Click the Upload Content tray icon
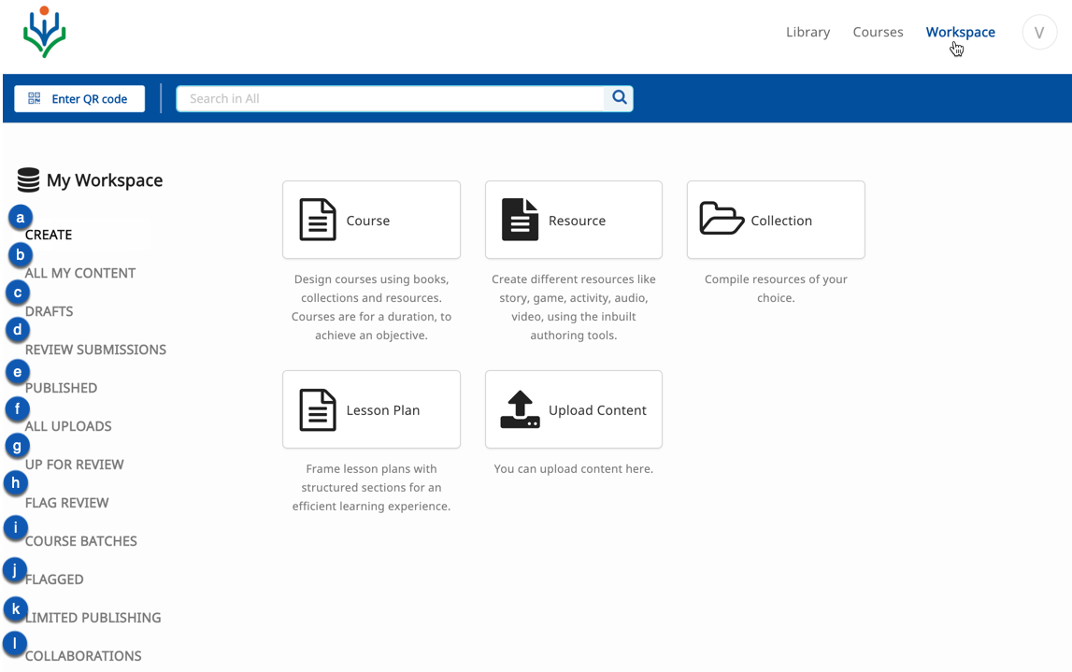Viewport: 1072px width, 672px height. [520, 409]
